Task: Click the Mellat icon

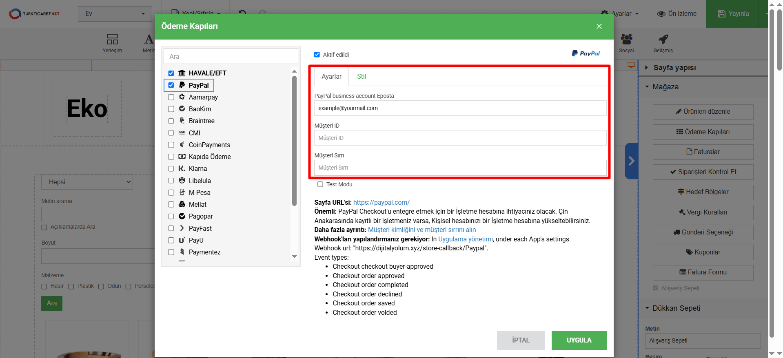Action: click(182, 204)
